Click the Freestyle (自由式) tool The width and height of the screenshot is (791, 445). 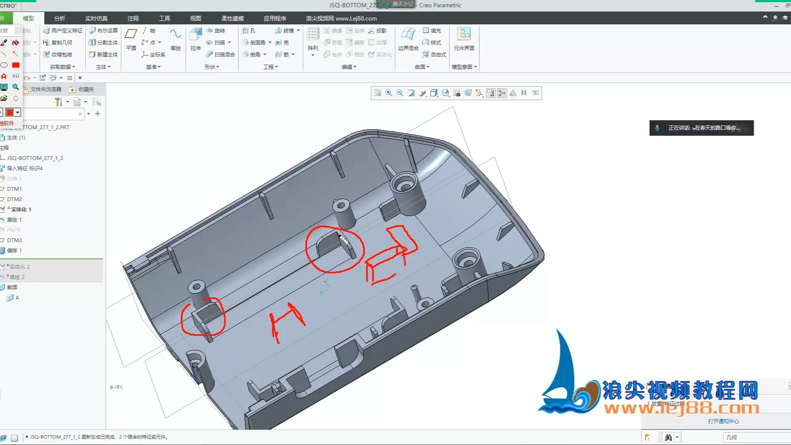(434, 54)
